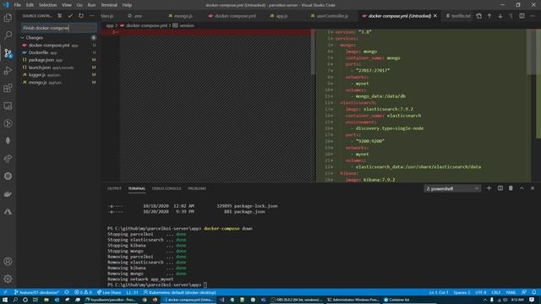Click the errors and warnings status bar counter
The image size is (541, 304).
coord(83,292)
